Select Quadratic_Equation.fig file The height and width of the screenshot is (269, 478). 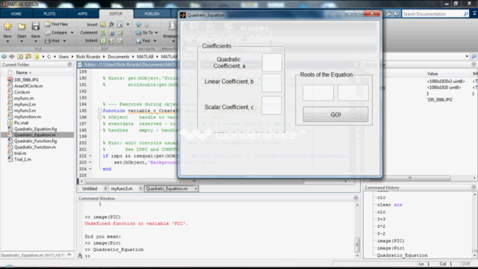(35, 129)
